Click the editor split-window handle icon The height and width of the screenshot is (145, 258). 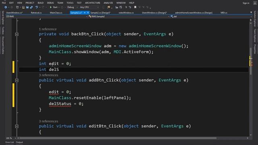click(x=251, y=20)
